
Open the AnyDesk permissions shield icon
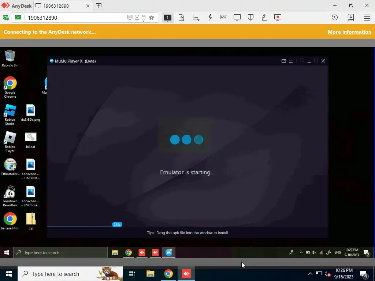(250, 17)
